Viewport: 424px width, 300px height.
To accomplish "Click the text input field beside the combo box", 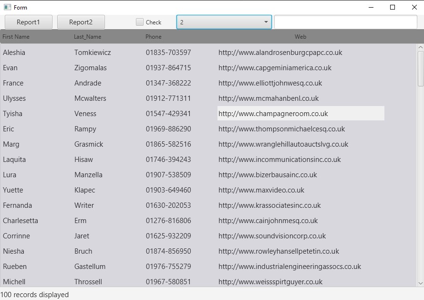I will coord(345,22).
